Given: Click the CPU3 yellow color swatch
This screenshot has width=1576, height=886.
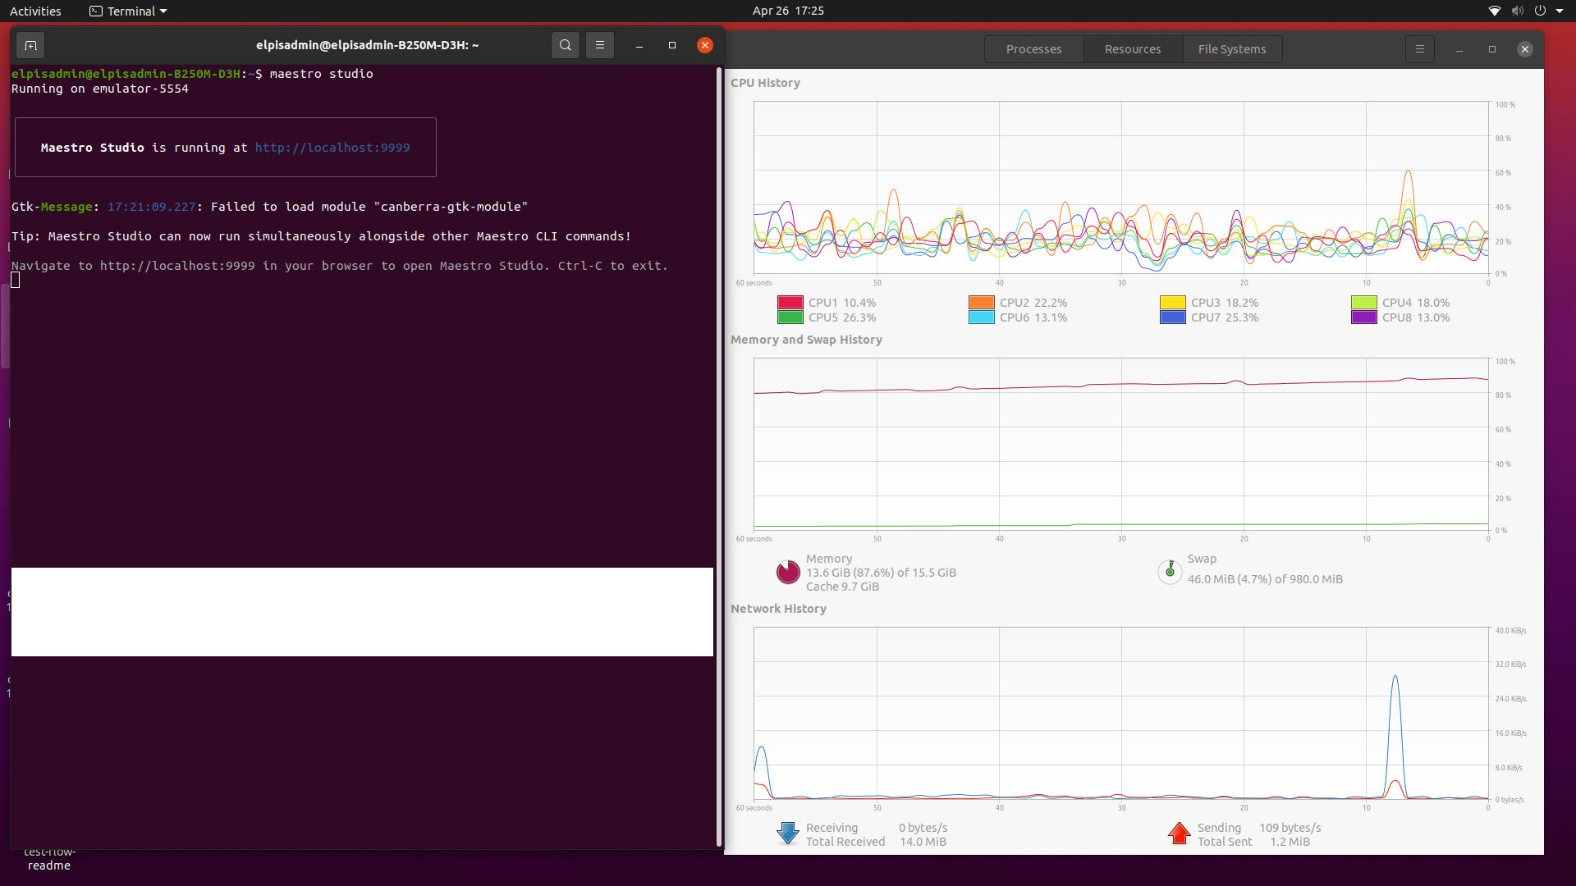Looking at the screenshot, I should (x=1172, y=302).
